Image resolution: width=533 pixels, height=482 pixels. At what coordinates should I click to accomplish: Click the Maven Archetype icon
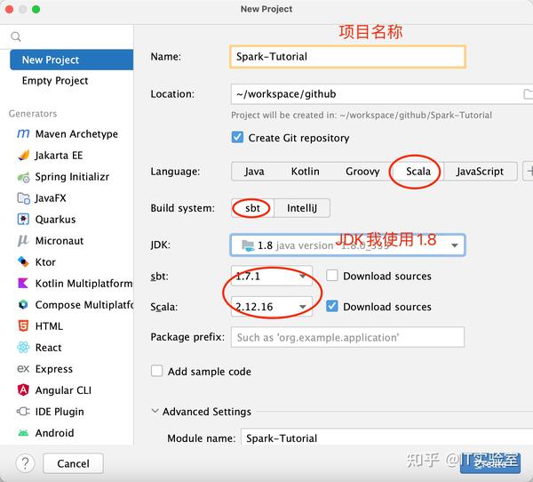tap(23, 133)
